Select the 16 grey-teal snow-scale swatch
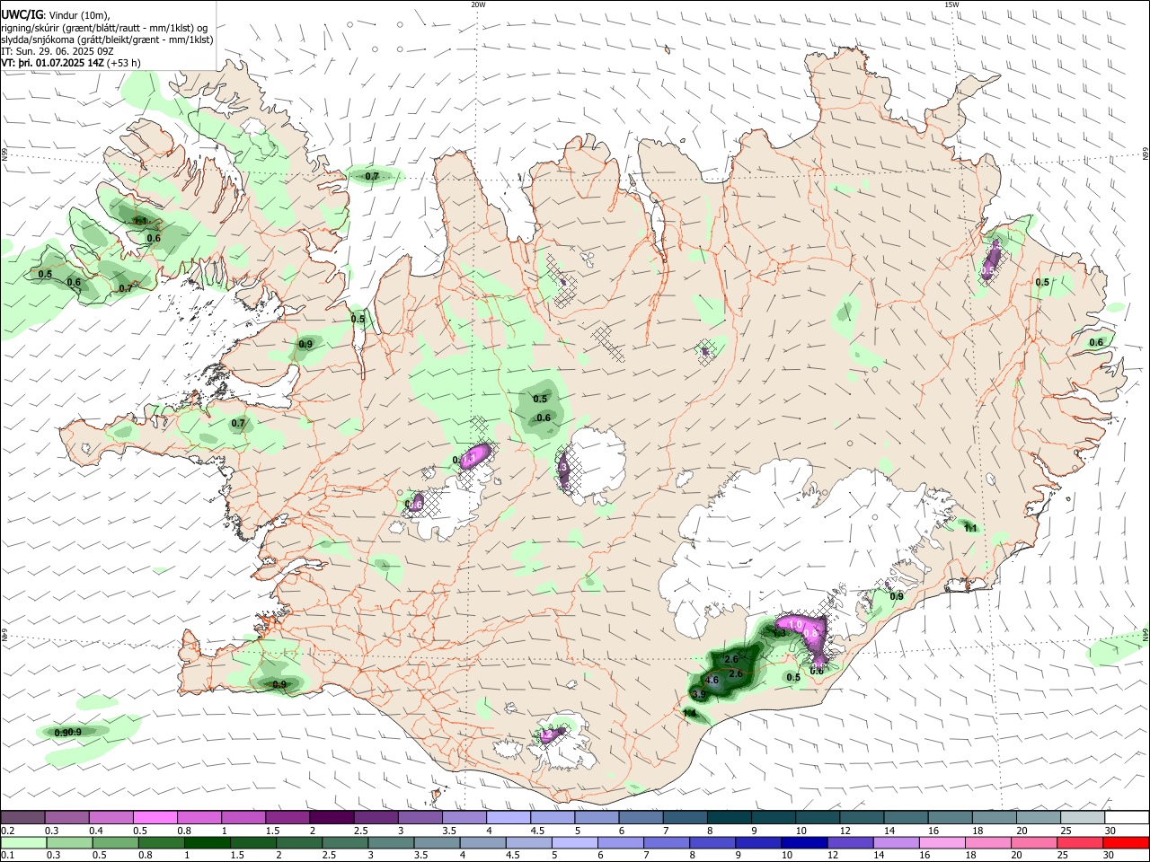 click(951, 817)
